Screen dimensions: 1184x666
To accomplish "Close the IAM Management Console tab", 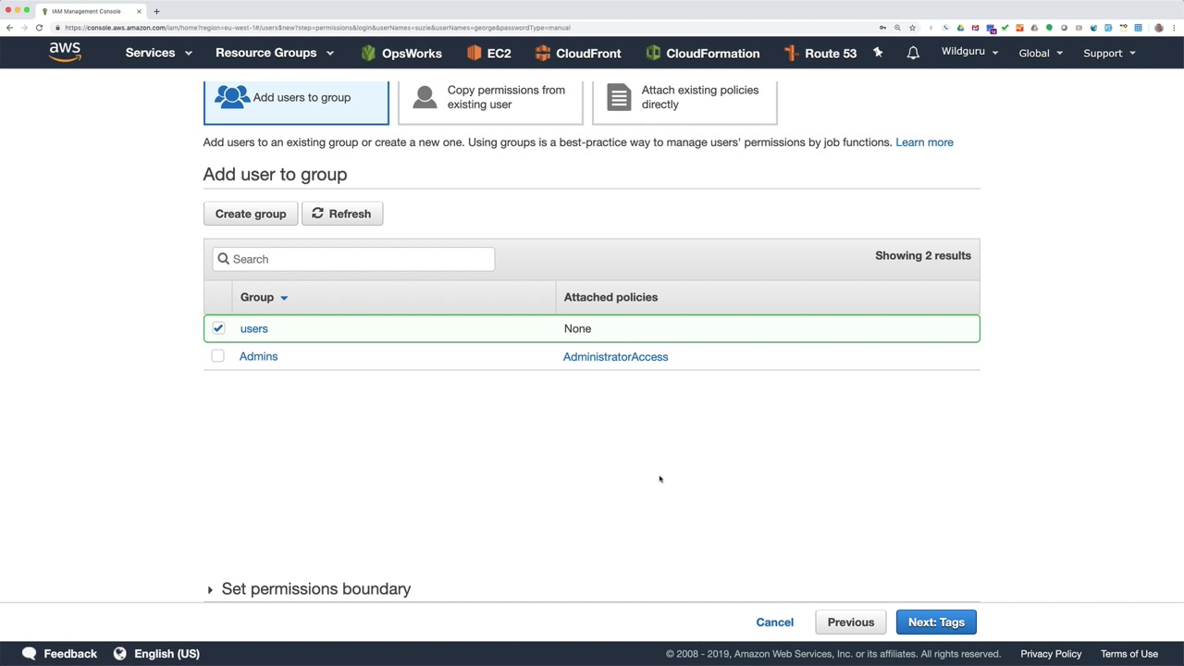I will point(139,11).
